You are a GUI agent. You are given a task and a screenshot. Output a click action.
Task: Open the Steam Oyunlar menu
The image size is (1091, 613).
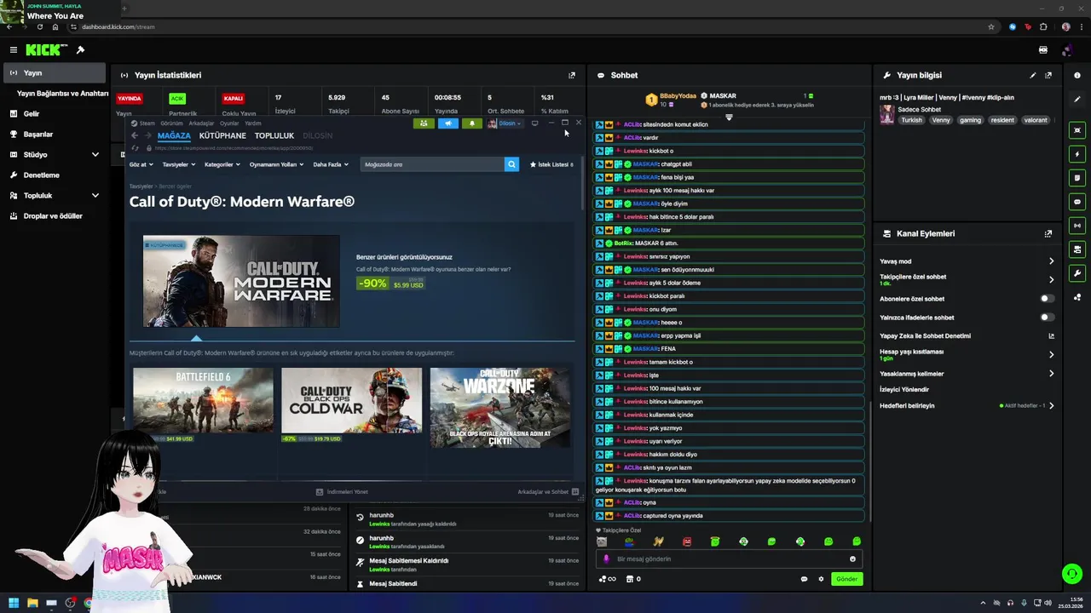[229, 123]
